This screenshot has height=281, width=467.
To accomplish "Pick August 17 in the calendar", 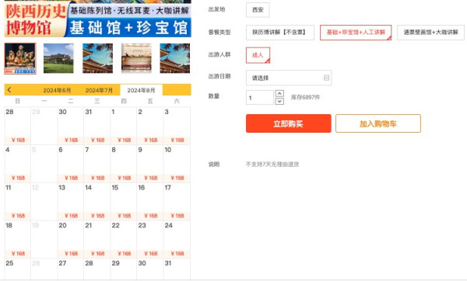I will coord(177,202).
